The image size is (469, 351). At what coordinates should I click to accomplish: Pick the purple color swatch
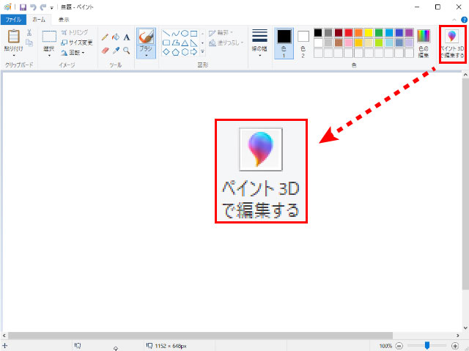tap(409, 32)
